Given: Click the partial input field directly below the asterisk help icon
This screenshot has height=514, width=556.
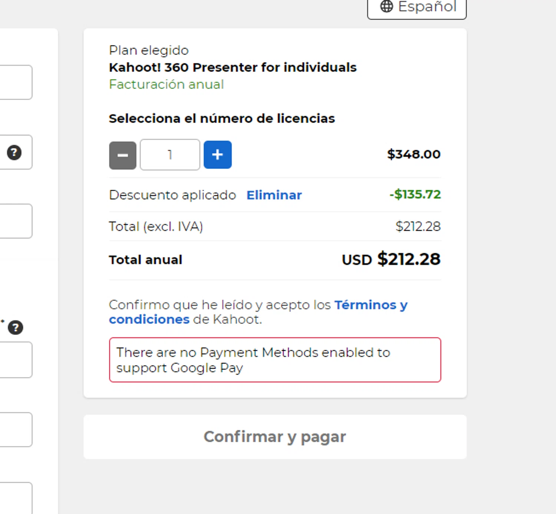Looking at the screenshot, I should tap(16, 360).
